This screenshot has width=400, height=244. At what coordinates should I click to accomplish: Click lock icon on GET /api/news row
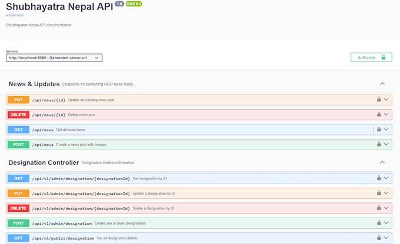(x=379, y=129)
